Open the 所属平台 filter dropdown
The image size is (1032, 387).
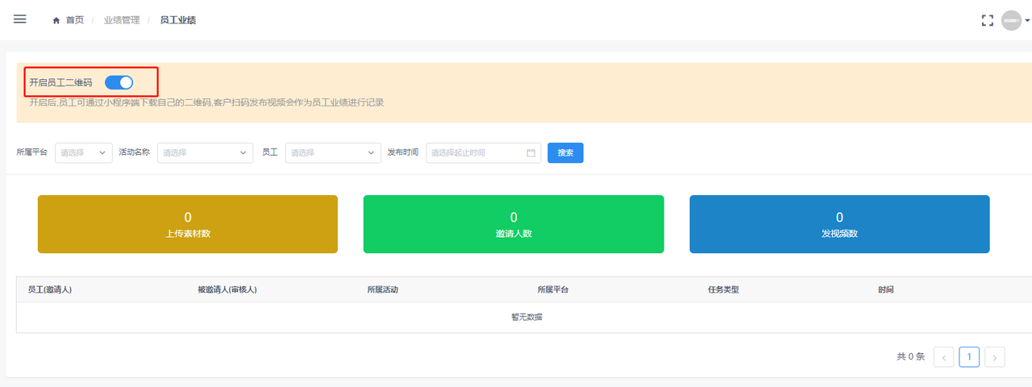point(84,152)
